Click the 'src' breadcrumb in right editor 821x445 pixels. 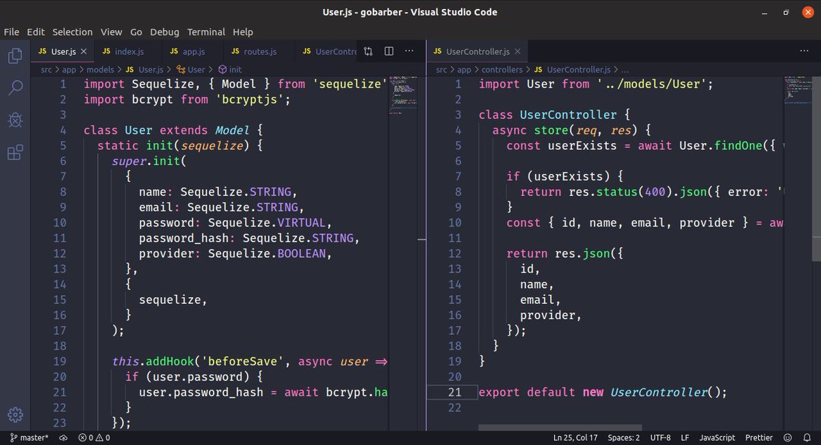tap(442, 70)
